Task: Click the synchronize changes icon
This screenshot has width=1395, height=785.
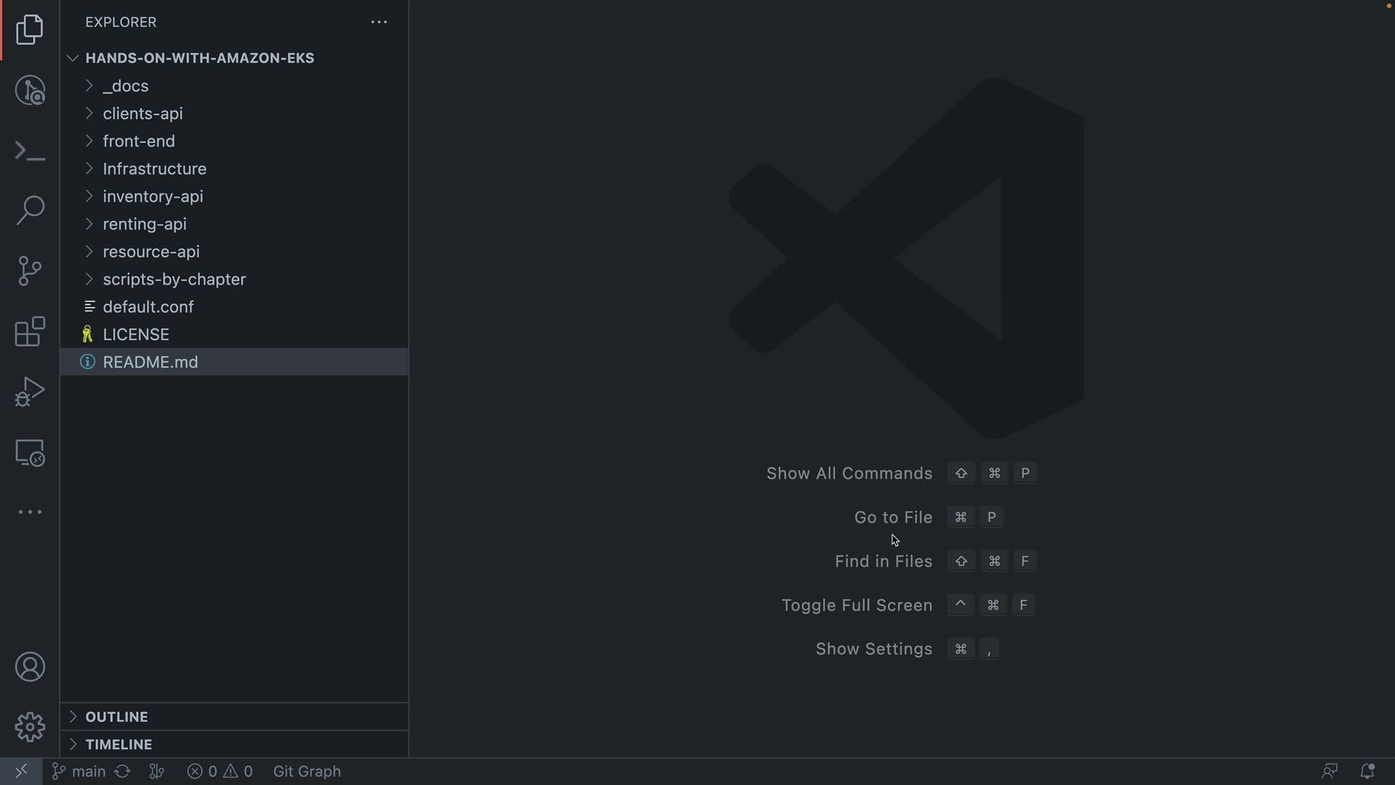Action: point(122,771)
